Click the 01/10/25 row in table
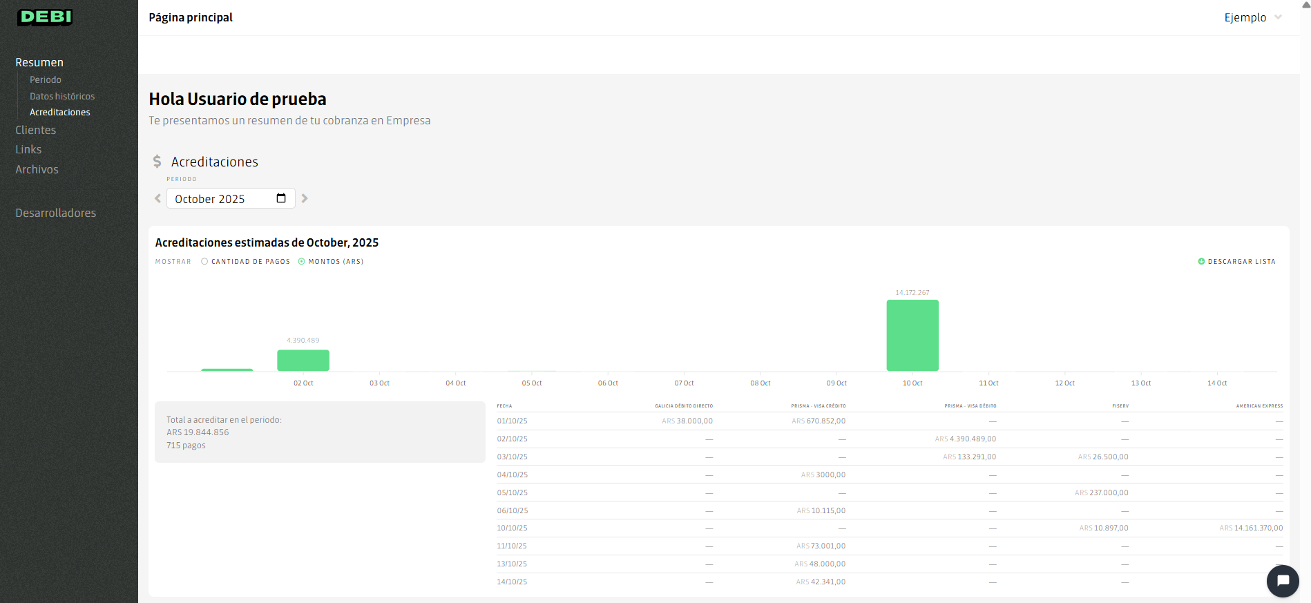 (x=512, y=421)
